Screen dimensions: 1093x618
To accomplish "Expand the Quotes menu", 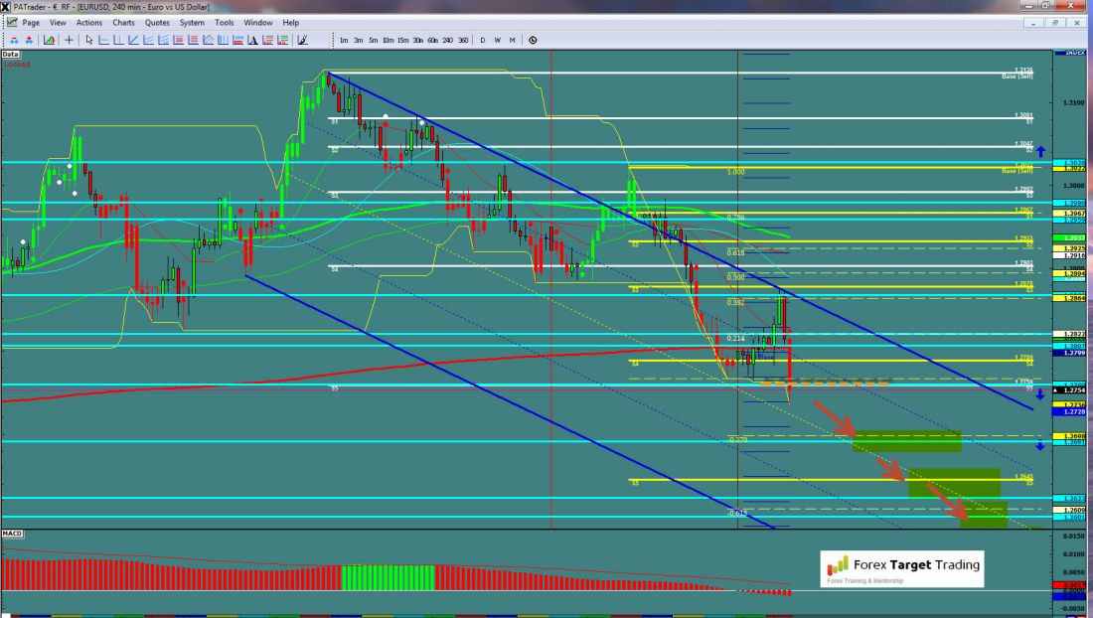I will click(156, 22).
